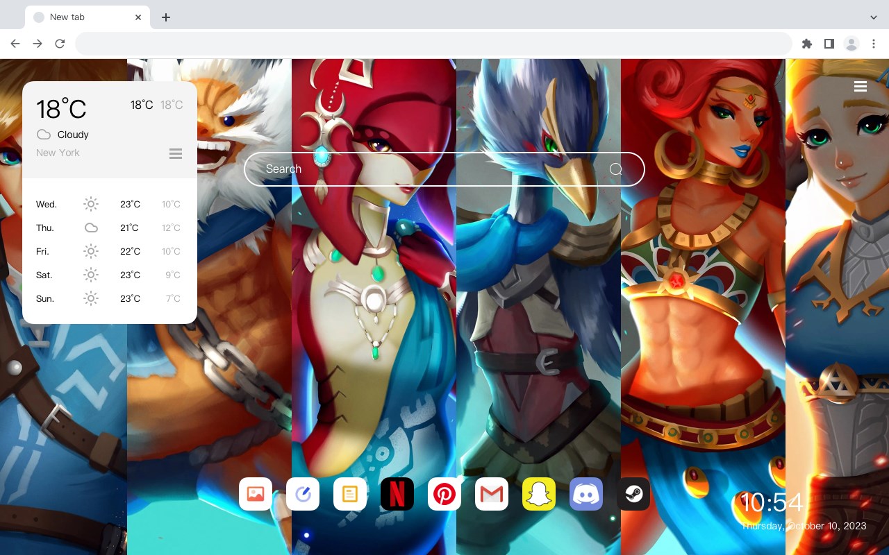
Task: Open the browser Extensions puzzle icon
Action: [806, 44]
